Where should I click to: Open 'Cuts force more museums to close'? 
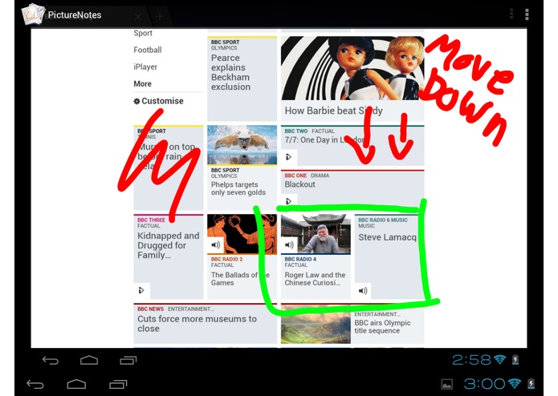[198, 324]
